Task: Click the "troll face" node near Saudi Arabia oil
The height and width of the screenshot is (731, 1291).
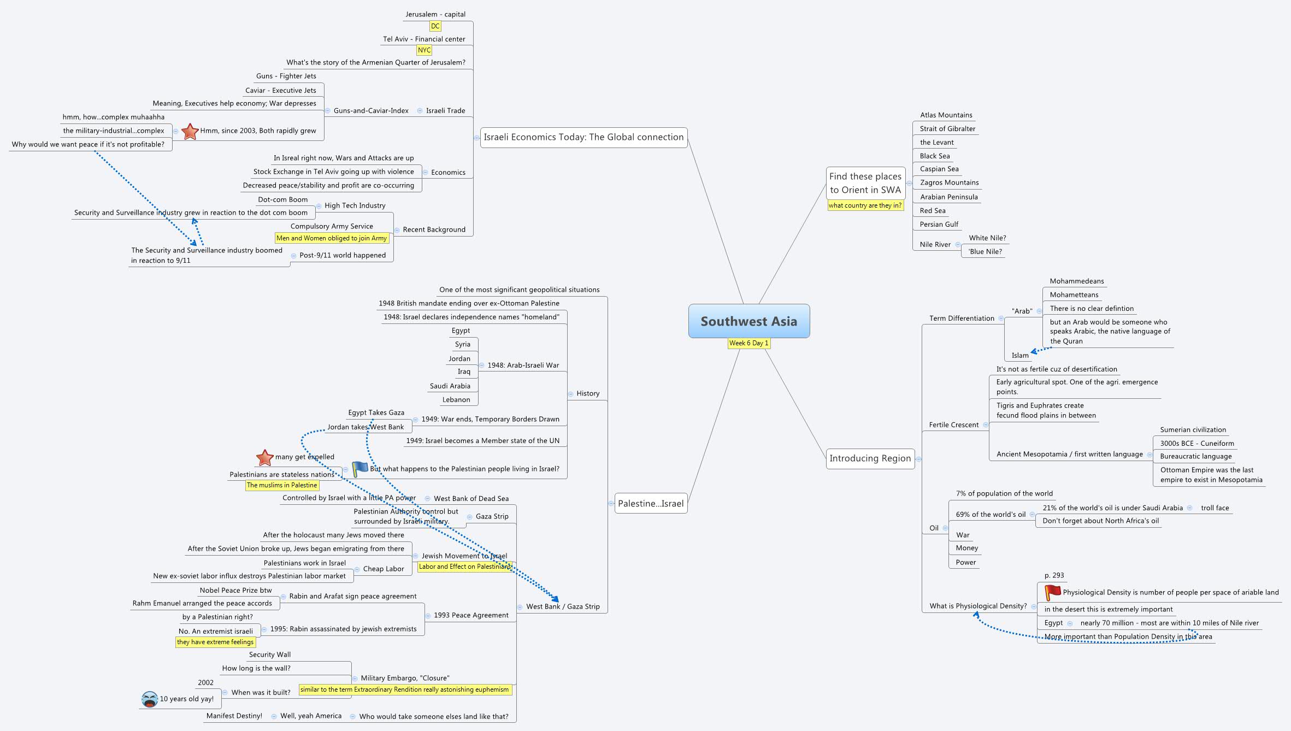Action: pos(1215,508)
